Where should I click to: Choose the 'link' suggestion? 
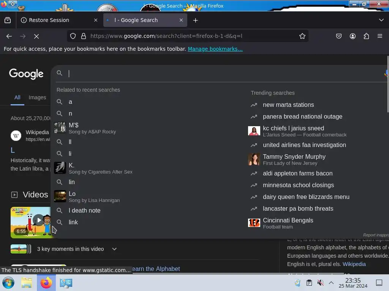tap(149, 222)
